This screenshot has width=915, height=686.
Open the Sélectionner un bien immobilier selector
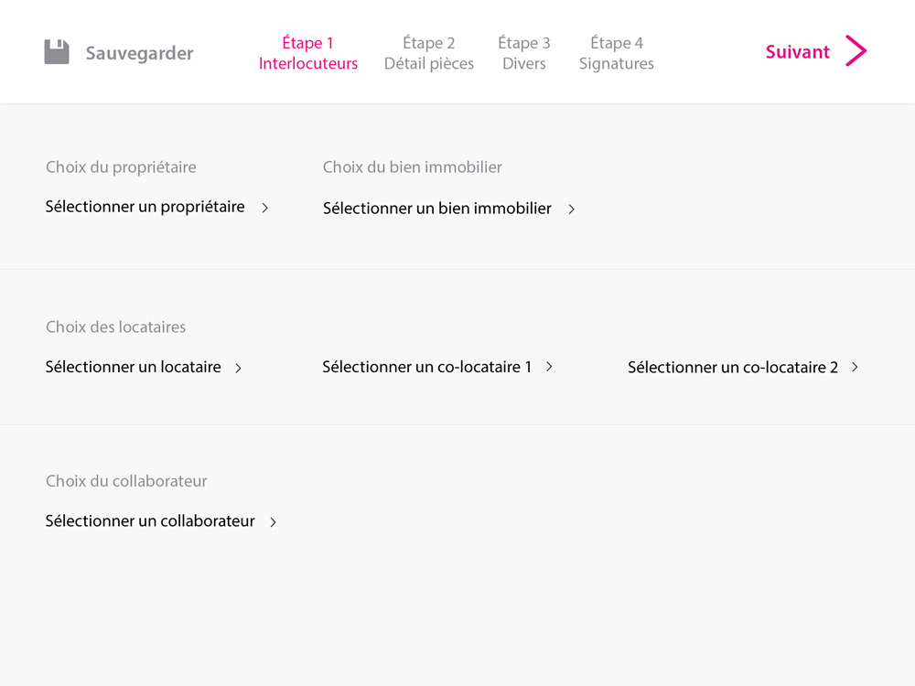coord(449,209)
